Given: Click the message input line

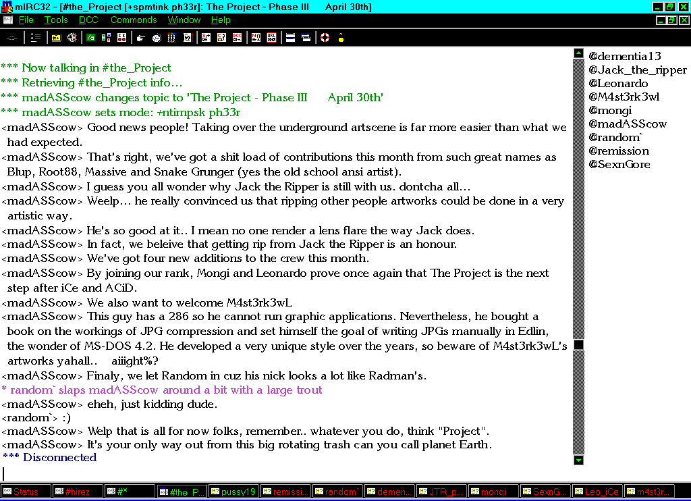Looking at the screenshot, I should (283, 473).
